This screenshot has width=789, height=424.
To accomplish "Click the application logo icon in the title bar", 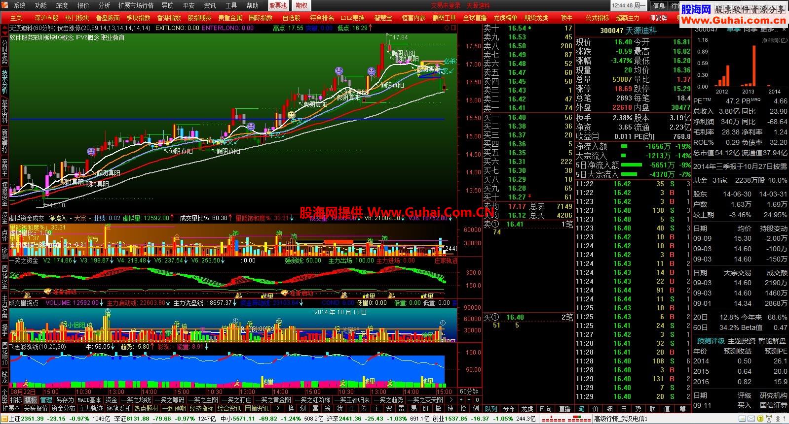I will pos(5,5).
